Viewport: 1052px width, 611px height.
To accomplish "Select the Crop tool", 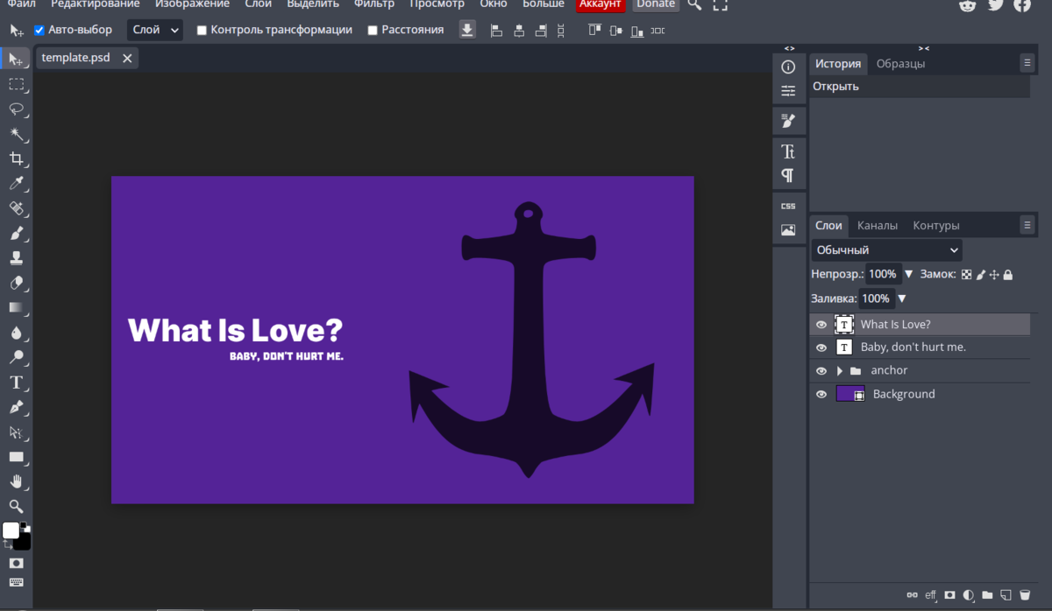I will pos(16,158).
